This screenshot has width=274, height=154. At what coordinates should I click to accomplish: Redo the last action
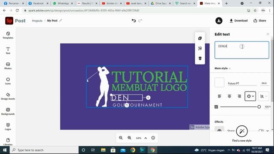click(140, 21)
